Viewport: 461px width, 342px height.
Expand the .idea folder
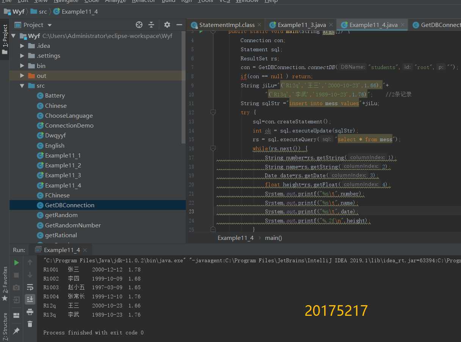coord(22,46)
